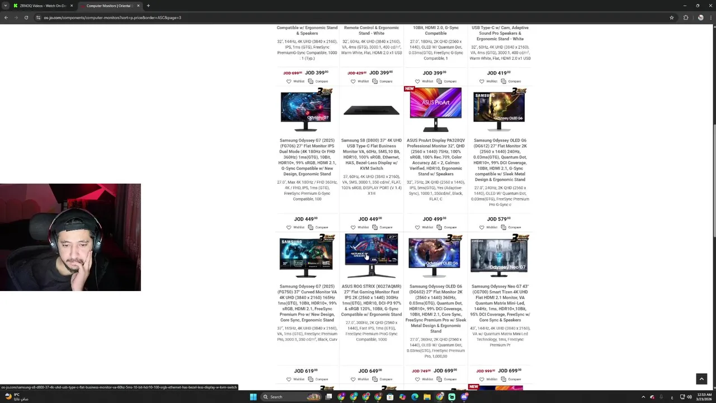The image size is (716, 403).
Task: Go back to the previous page
Action: point(6,17)
